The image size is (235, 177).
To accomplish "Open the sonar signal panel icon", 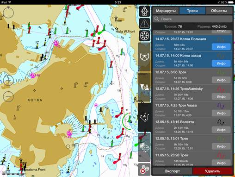I will tap(144, 87).
